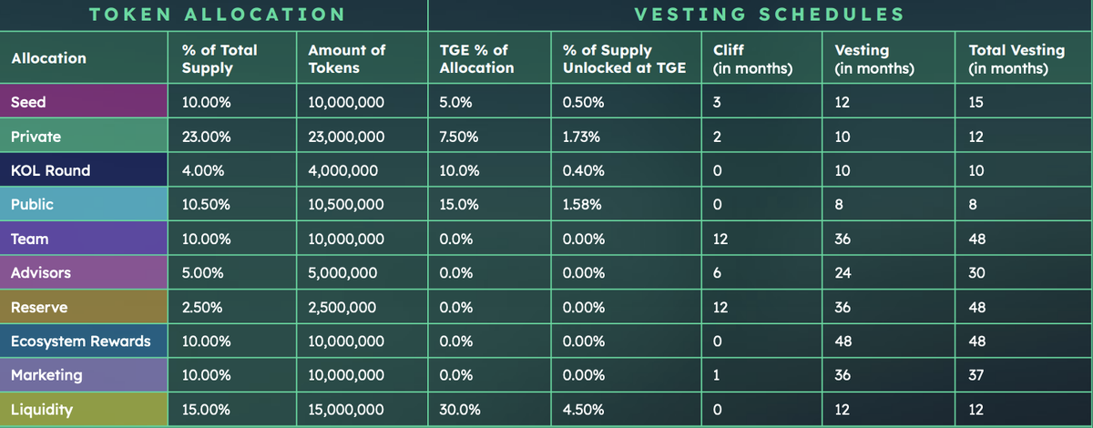Select the Public allocation label
This screenshot has height=428, width=1093.
84,205
